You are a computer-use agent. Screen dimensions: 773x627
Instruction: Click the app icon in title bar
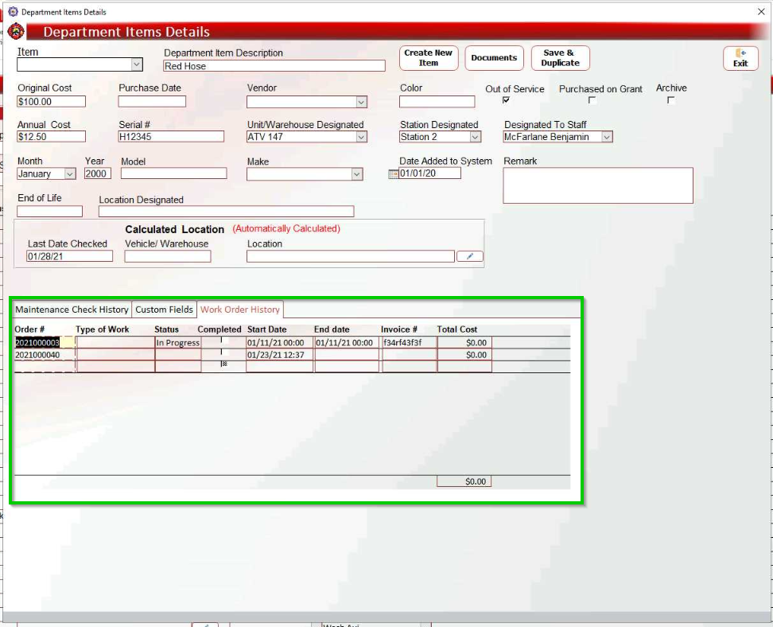pyautogui.click(x=12, y=12)
